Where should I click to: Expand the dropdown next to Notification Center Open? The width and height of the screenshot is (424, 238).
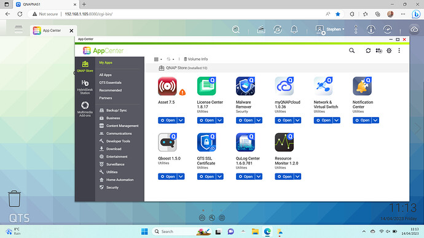tap(375, 120)
